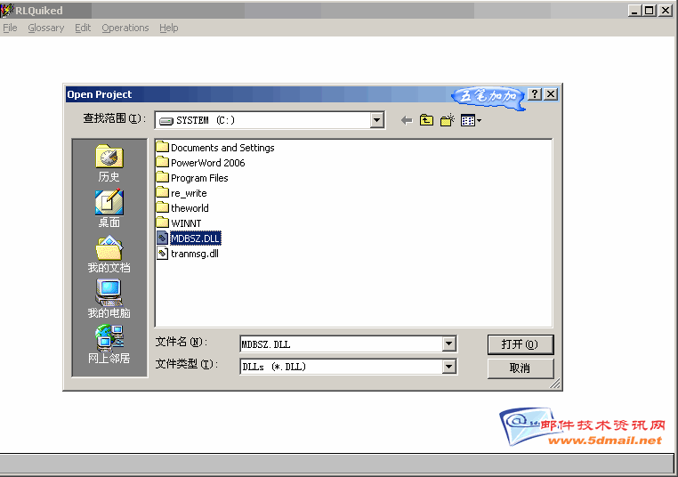This screenshot has height=477, width=678.
Task: Go to My Documents in sidebar
Action: [109, 252]
